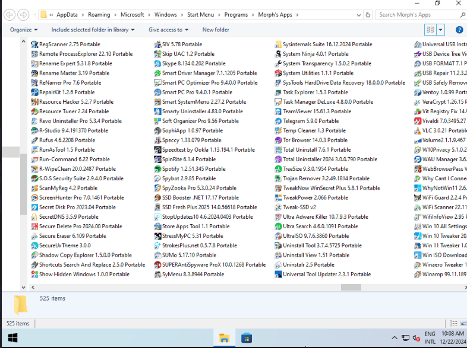The image size is (467, 348).
Task: Show hidden breadcrumb path chevrons
Action: (51, 15)
